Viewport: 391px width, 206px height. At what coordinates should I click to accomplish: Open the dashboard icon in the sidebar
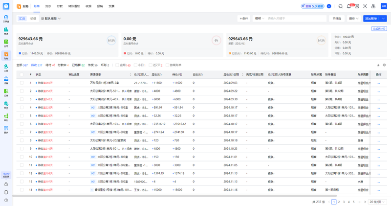click(x=6, y=18)
